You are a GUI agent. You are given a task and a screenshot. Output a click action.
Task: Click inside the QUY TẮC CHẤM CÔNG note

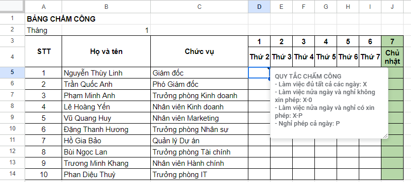tap(329, 103)
